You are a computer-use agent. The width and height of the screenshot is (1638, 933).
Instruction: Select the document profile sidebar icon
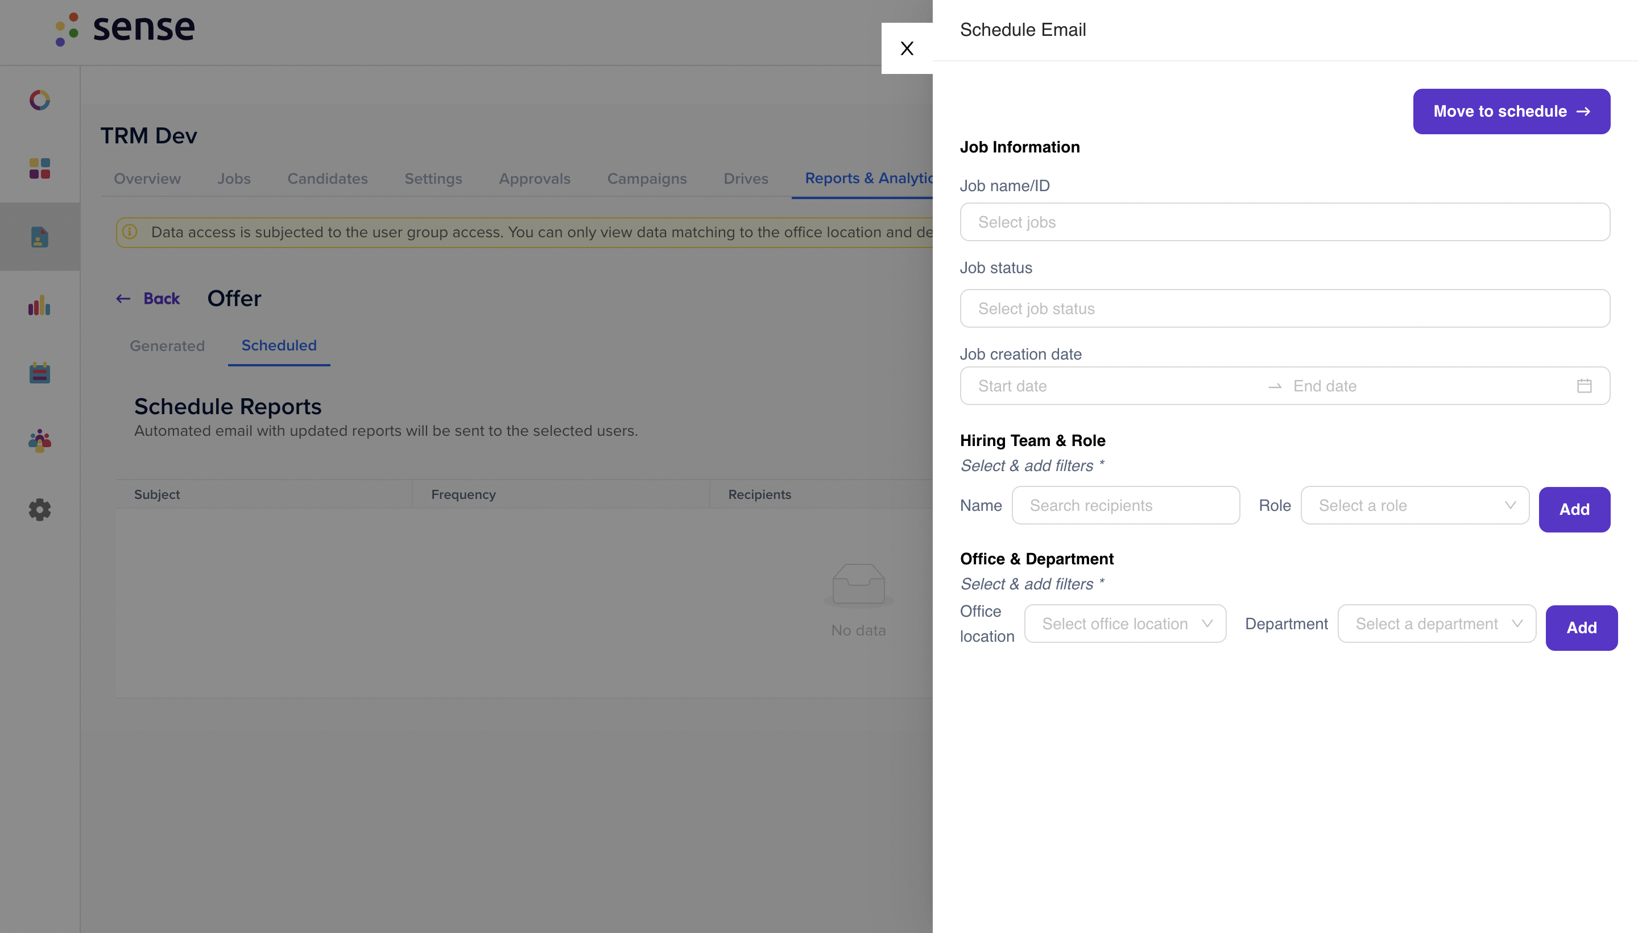40,237
